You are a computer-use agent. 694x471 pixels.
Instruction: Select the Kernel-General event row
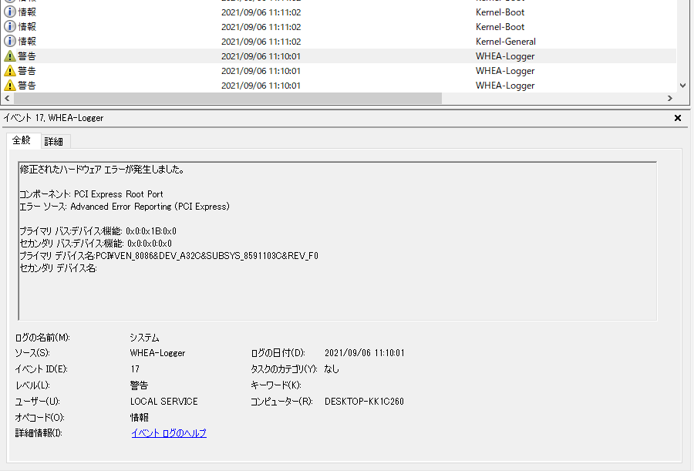coord(308,41)
